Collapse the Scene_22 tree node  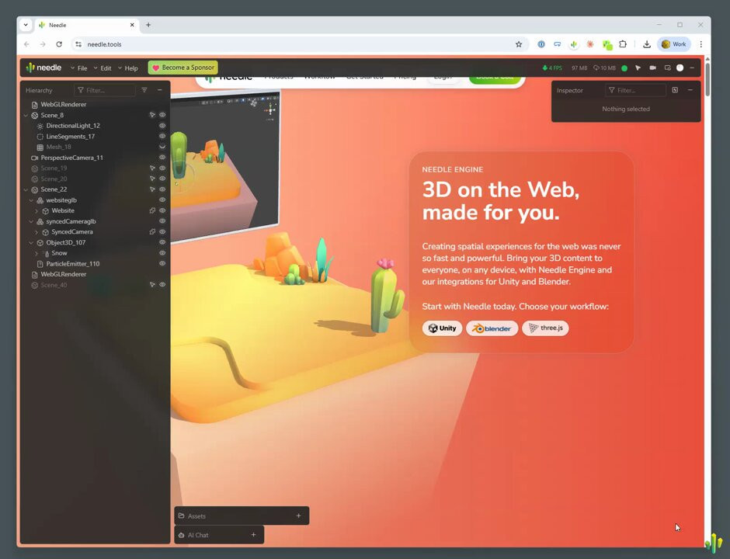tap(26, 190)
